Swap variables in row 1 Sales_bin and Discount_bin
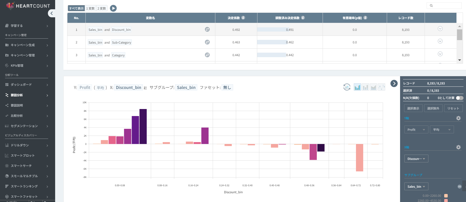Viewport: 466px width, 202px height. coord(207,30)
